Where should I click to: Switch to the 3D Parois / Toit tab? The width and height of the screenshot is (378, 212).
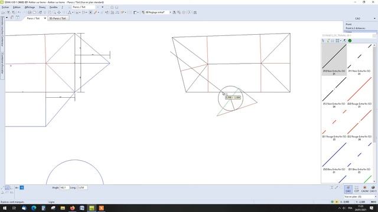coord(58,18)
